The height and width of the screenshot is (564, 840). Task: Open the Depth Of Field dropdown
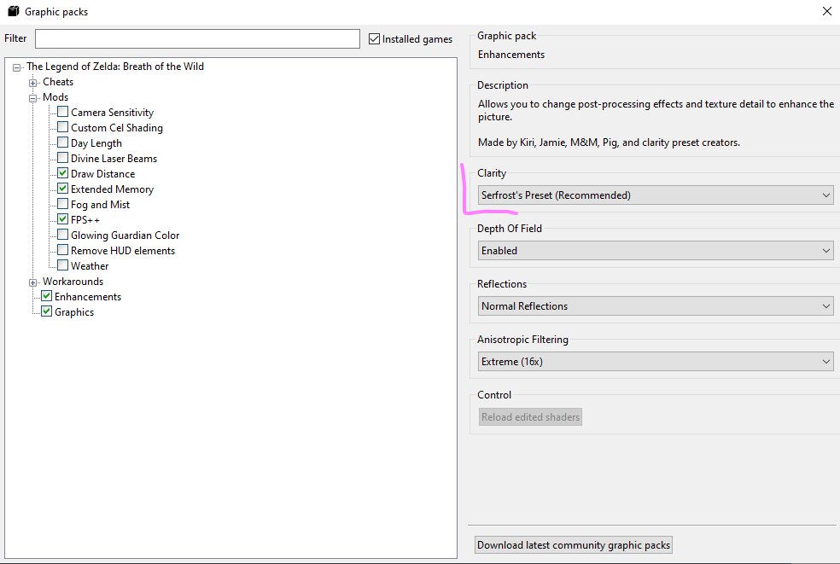[655, 250]
